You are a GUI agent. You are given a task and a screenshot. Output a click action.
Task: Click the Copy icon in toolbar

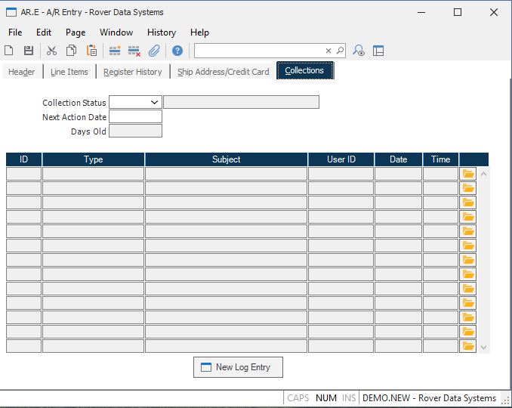(71, 51)
